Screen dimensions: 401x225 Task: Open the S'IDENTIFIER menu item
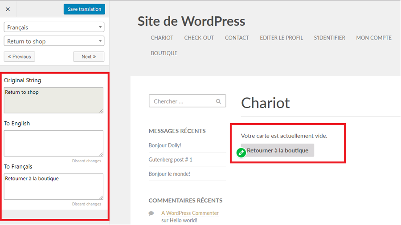click(329, 38)
